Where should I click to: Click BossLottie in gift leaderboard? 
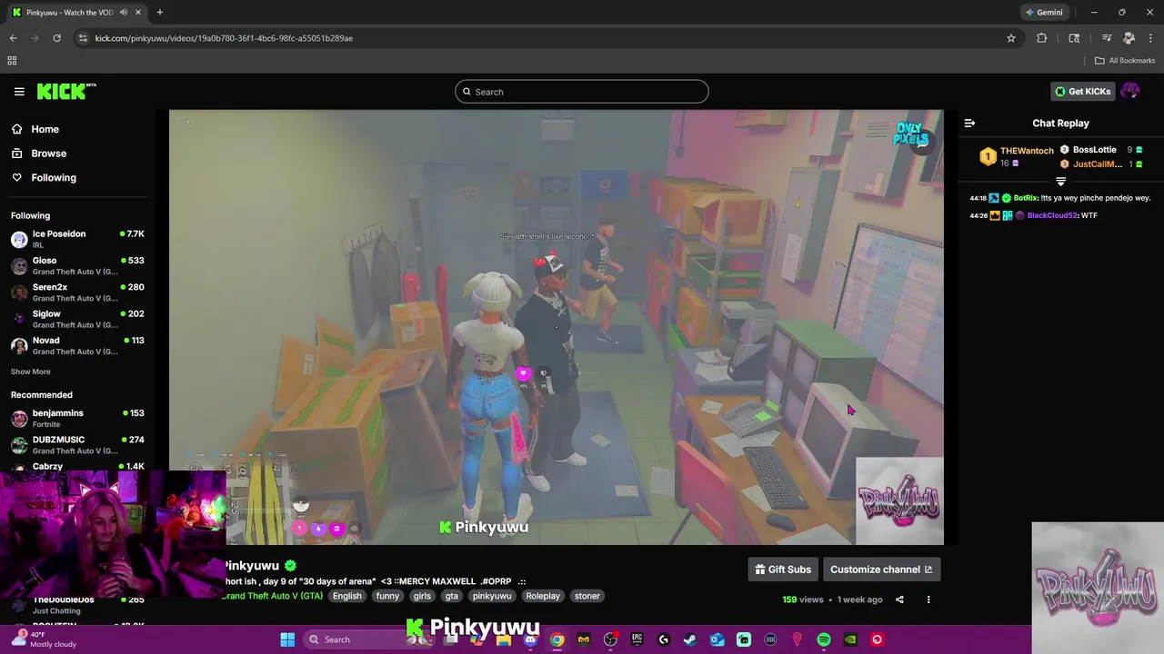click(1094, 150)
